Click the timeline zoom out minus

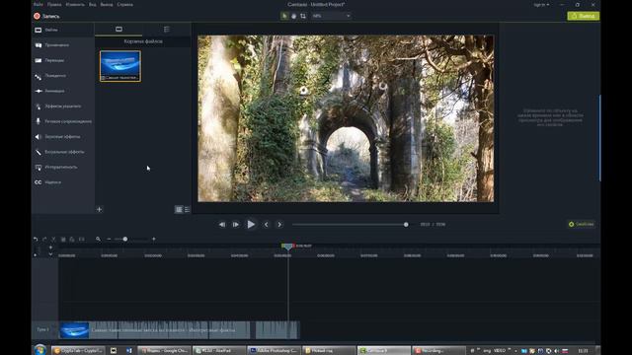(x=109, y=239)
